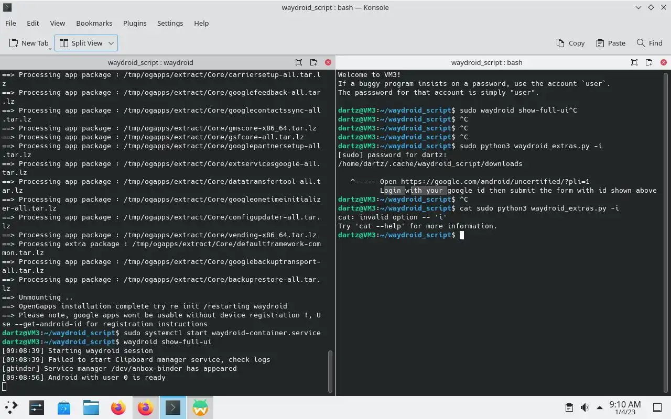Screen dimensions: 671x419
Task: Click 'Failed to start Clipboard manager service' line
Action: tap(136, 359)
